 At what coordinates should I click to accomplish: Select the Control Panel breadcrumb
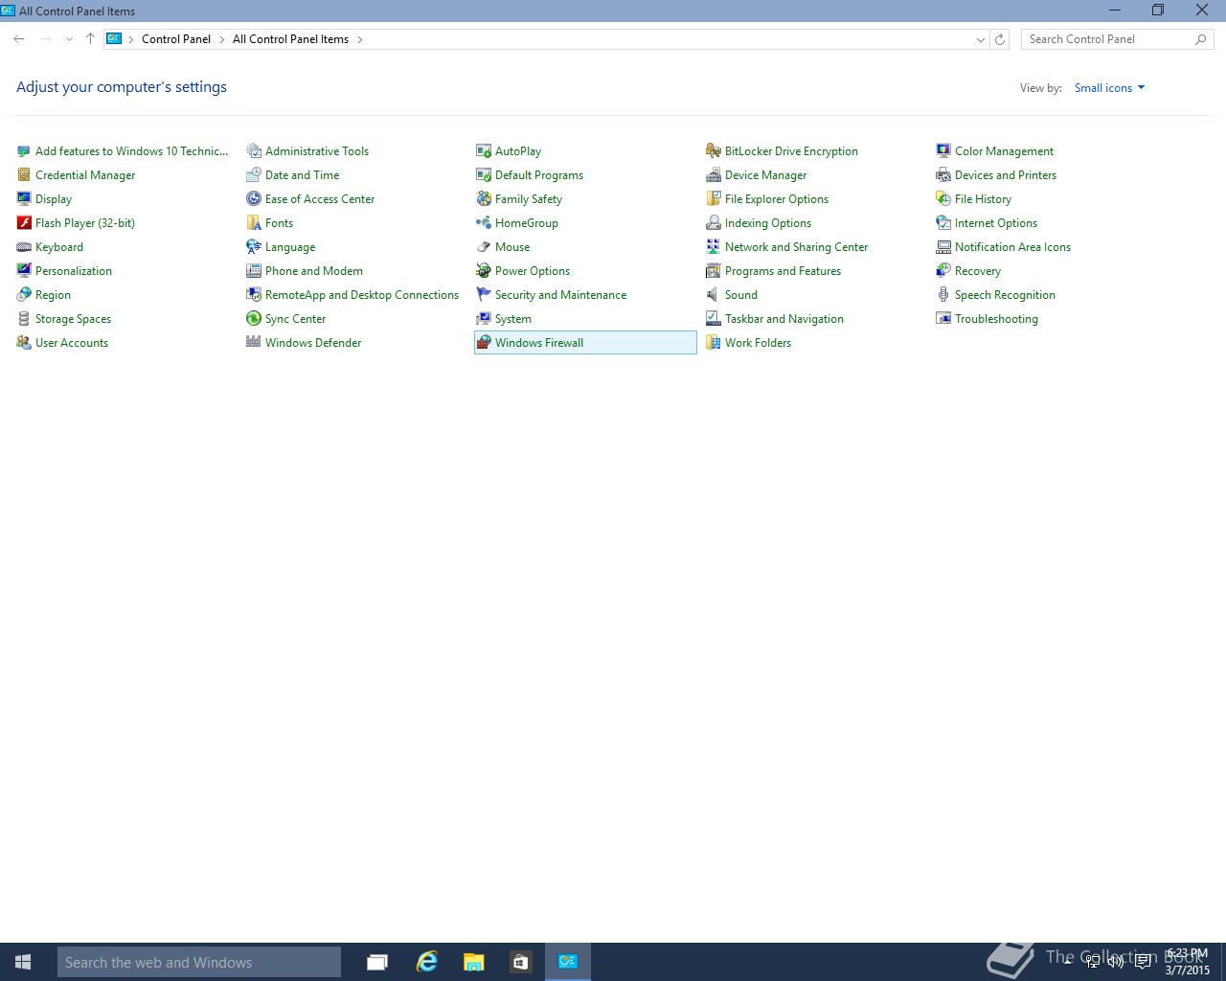tap(176, 39)
